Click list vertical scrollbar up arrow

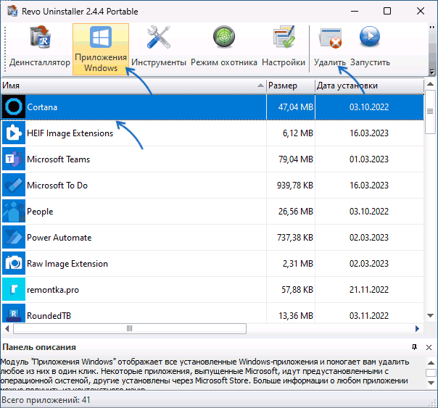[x=431, y=84]
